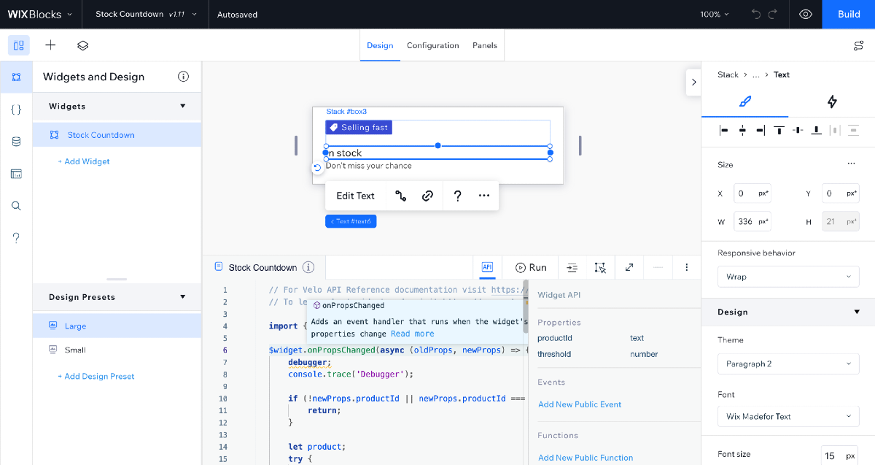The image size is (875, 465).
Task: Switch to the lightning bolt interactions tab
Action: pyautogui.click(x=832, y=101)
